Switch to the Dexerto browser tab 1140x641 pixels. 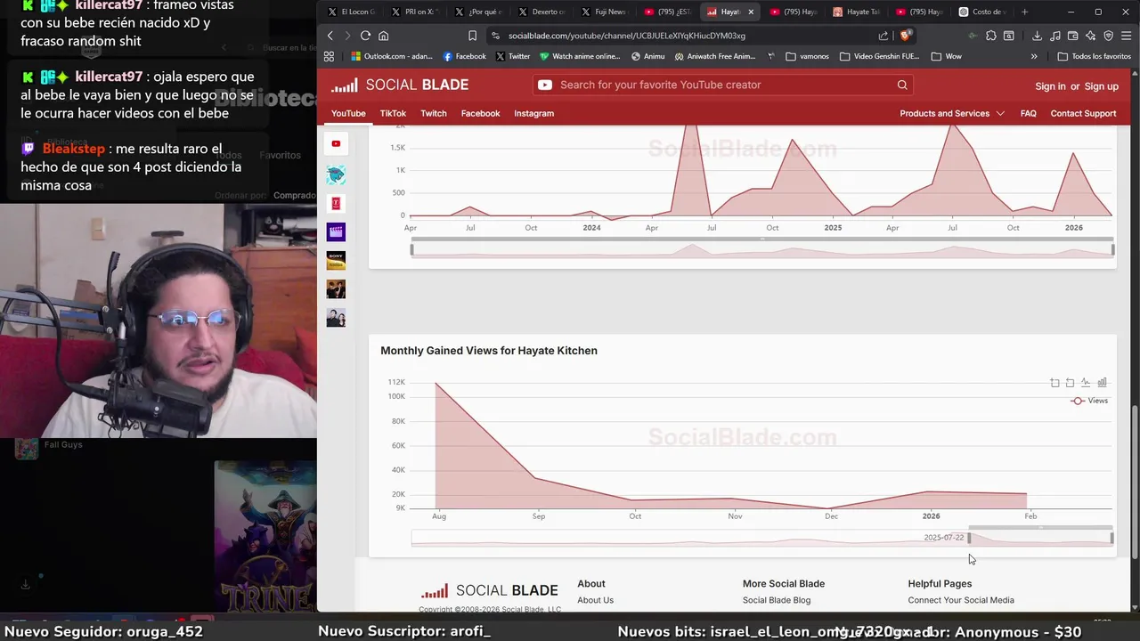541,12
